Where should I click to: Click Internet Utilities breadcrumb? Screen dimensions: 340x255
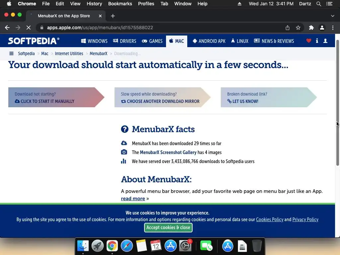point(69,53)
